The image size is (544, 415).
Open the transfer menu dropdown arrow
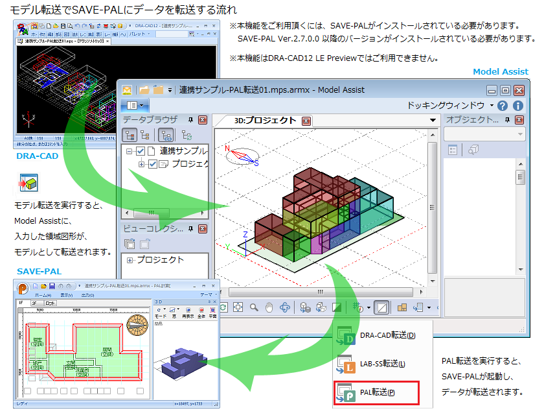(x=429, y=308)
